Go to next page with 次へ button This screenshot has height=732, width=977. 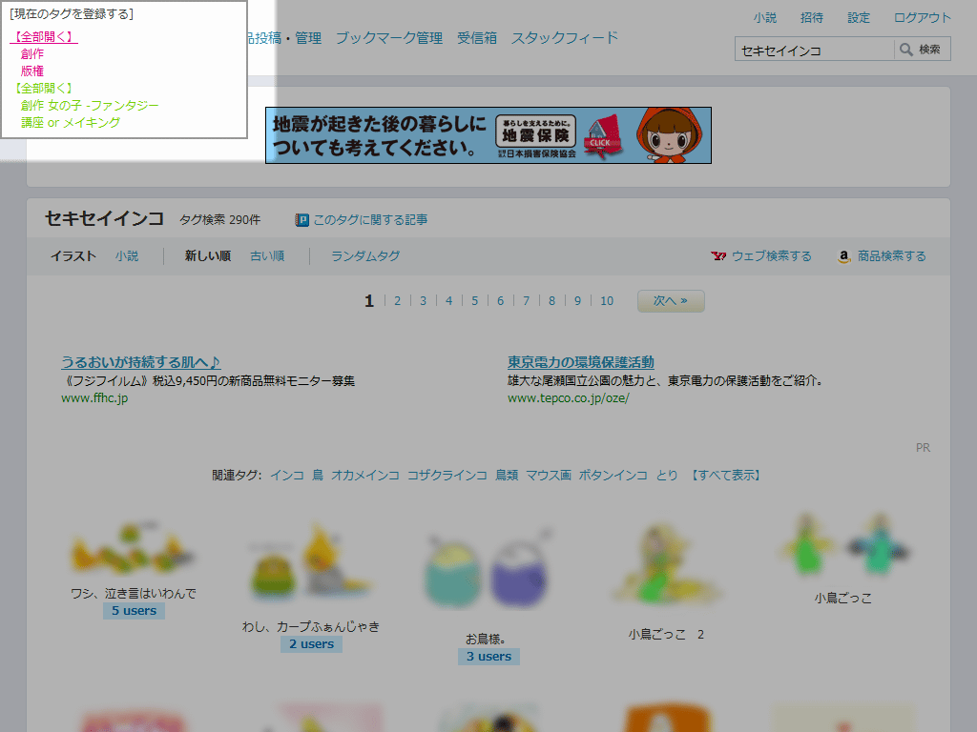click(x=671, y=301)
